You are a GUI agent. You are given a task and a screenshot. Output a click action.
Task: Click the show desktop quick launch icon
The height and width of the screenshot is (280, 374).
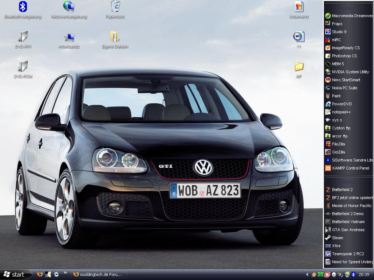[48, 274]
